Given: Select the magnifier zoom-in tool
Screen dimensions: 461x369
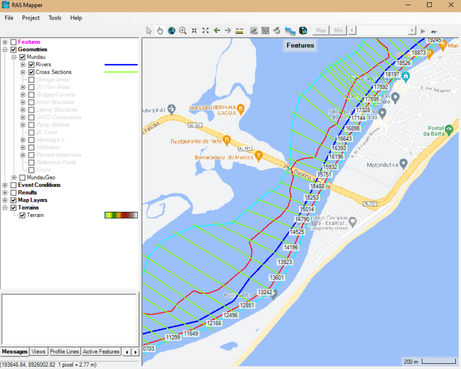Looking at the screenshot, I should click(x=183, y=31).
